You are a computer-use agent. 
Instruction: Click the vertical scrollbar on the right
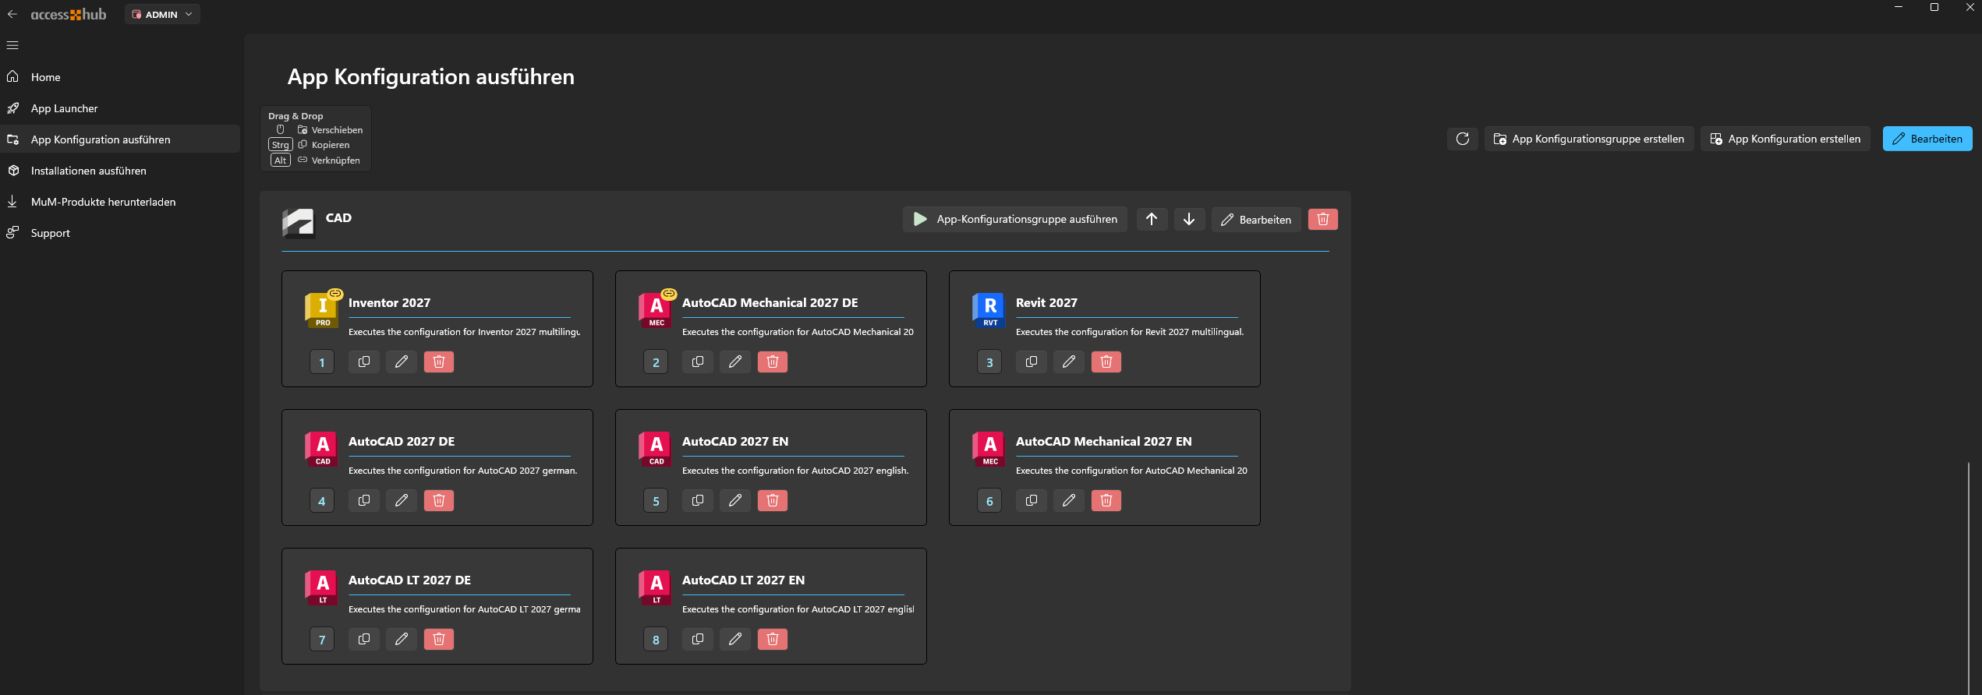[x=1970, y=577]
